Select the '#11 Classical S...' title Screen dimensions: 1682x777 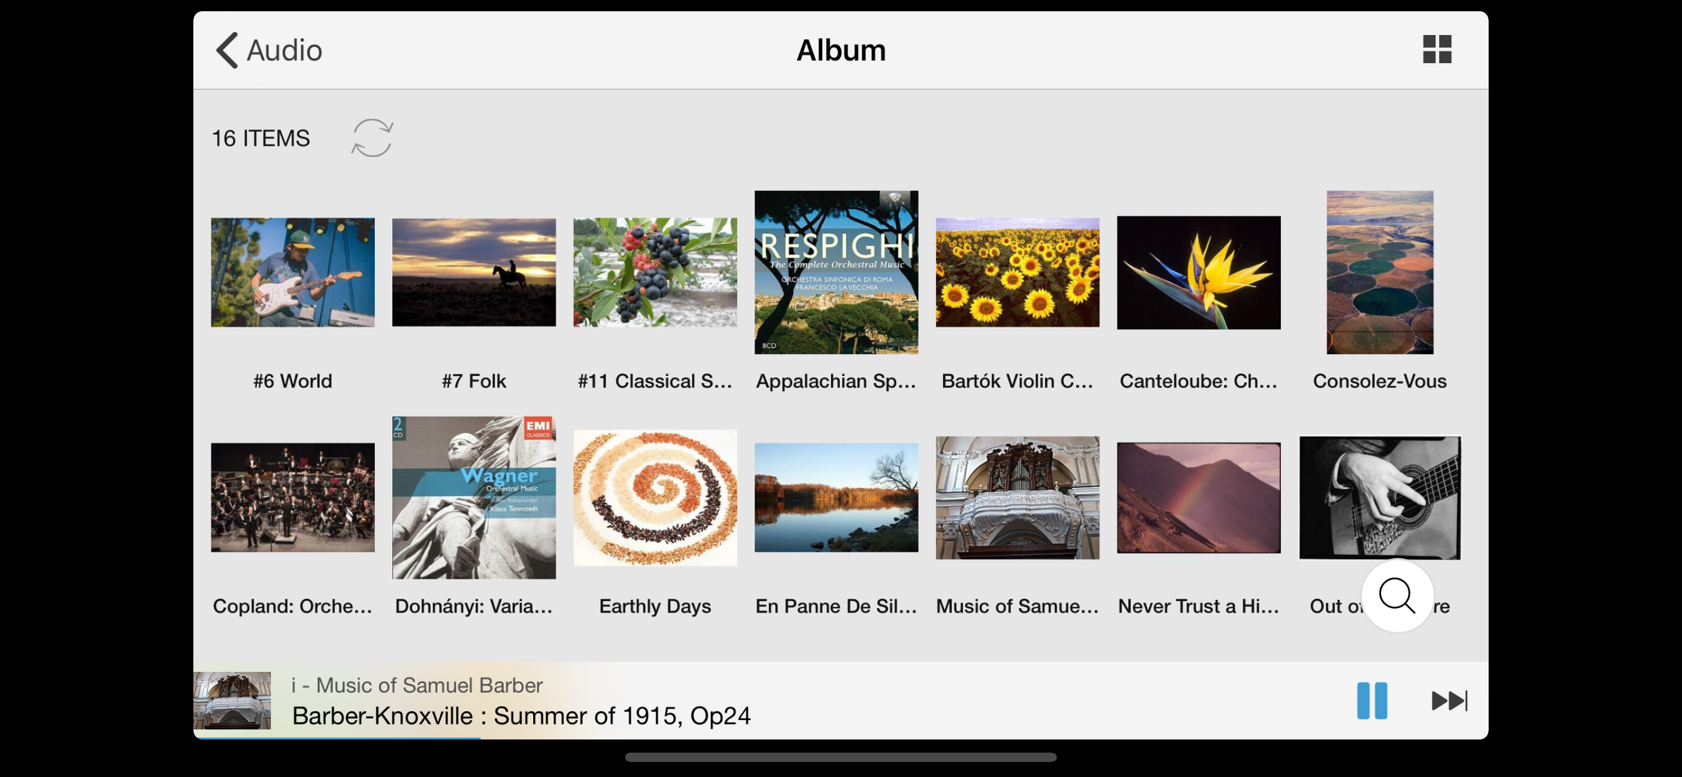655,380
